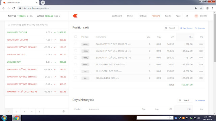Switch to marketwatch page 5

pos(39,112)
